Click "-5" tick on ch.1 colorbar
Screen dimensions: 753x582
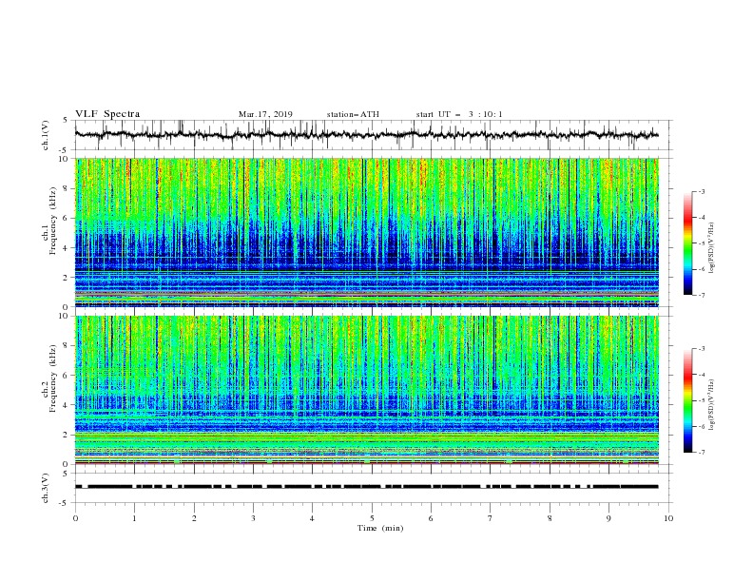point(702,243)
